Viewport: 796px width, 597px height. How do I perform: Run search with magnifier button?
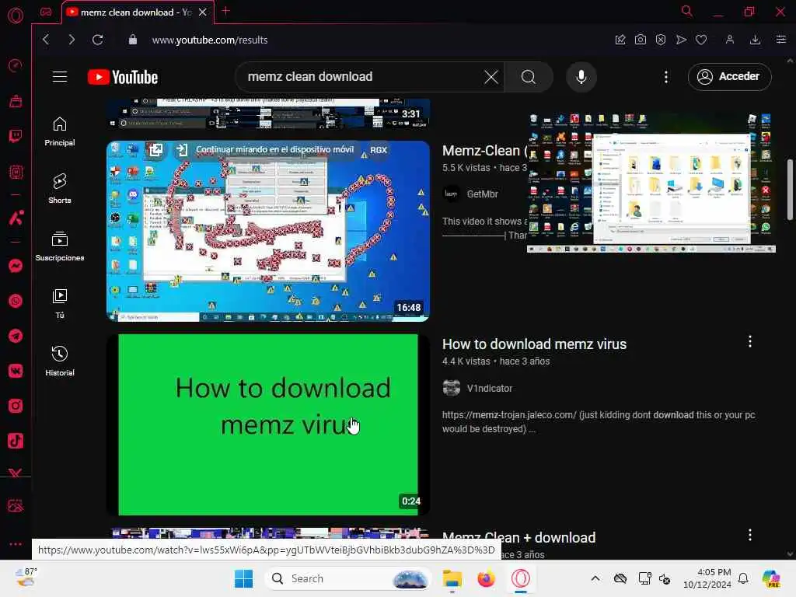pyautogui.click(x=529, y=77)
